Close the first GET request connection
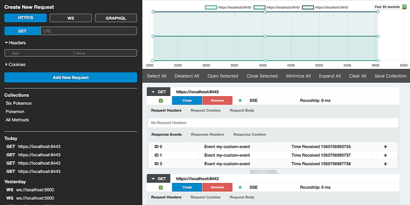 (187, 101)
